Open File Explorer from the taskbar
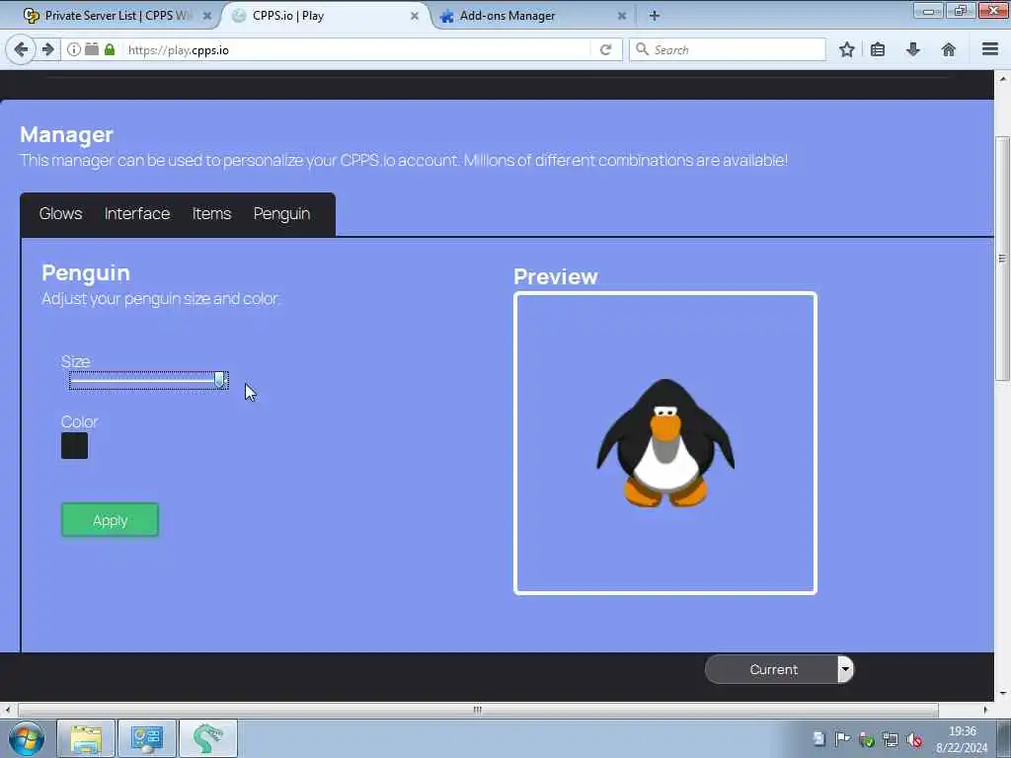The width and height of the screenshot is (1011, 758). click(x=86, y=738)
